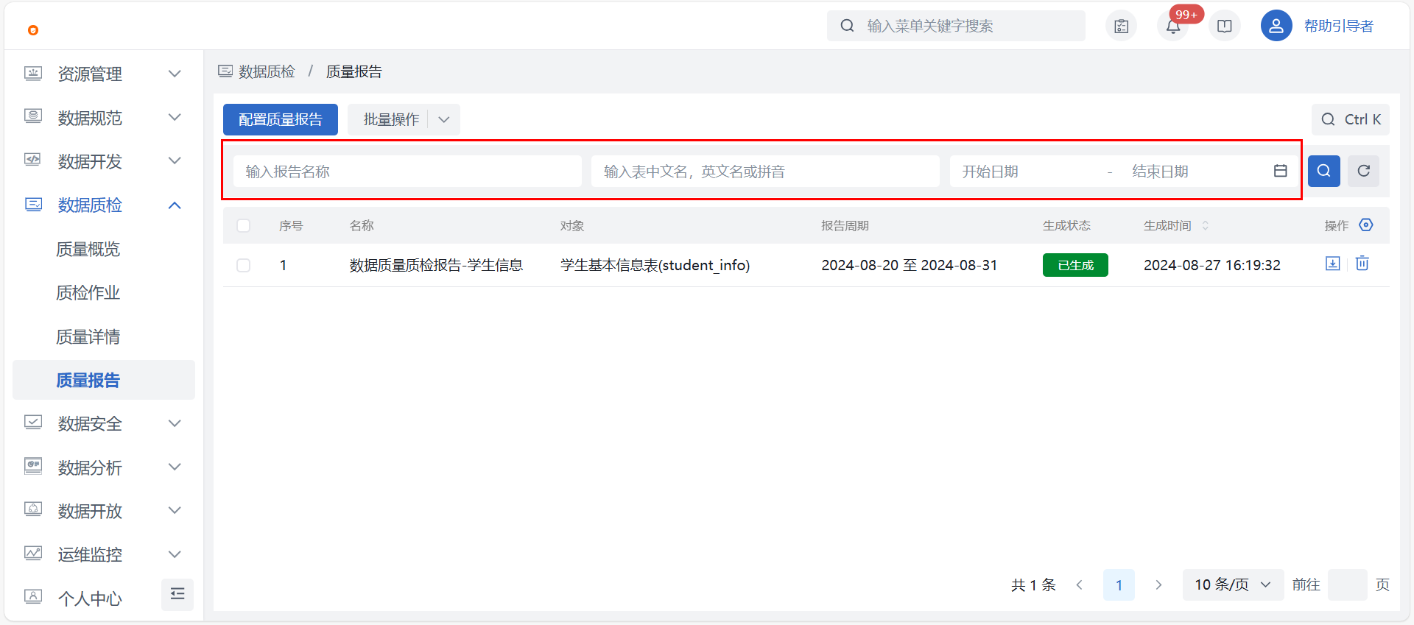Open the task list clipboard icon

(1121, 27)
